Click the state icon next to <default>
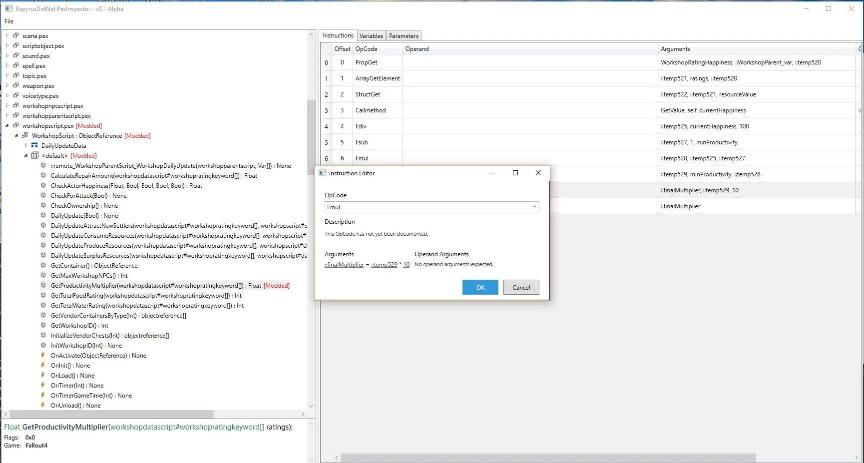The width and height of the screenshot is (864, 463). [34, 155]
